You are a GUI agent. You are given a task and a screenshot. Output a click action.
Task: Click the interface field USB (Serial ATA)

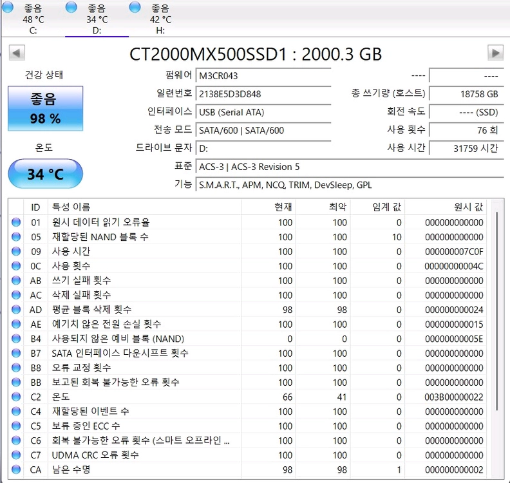tap(263, 112)
